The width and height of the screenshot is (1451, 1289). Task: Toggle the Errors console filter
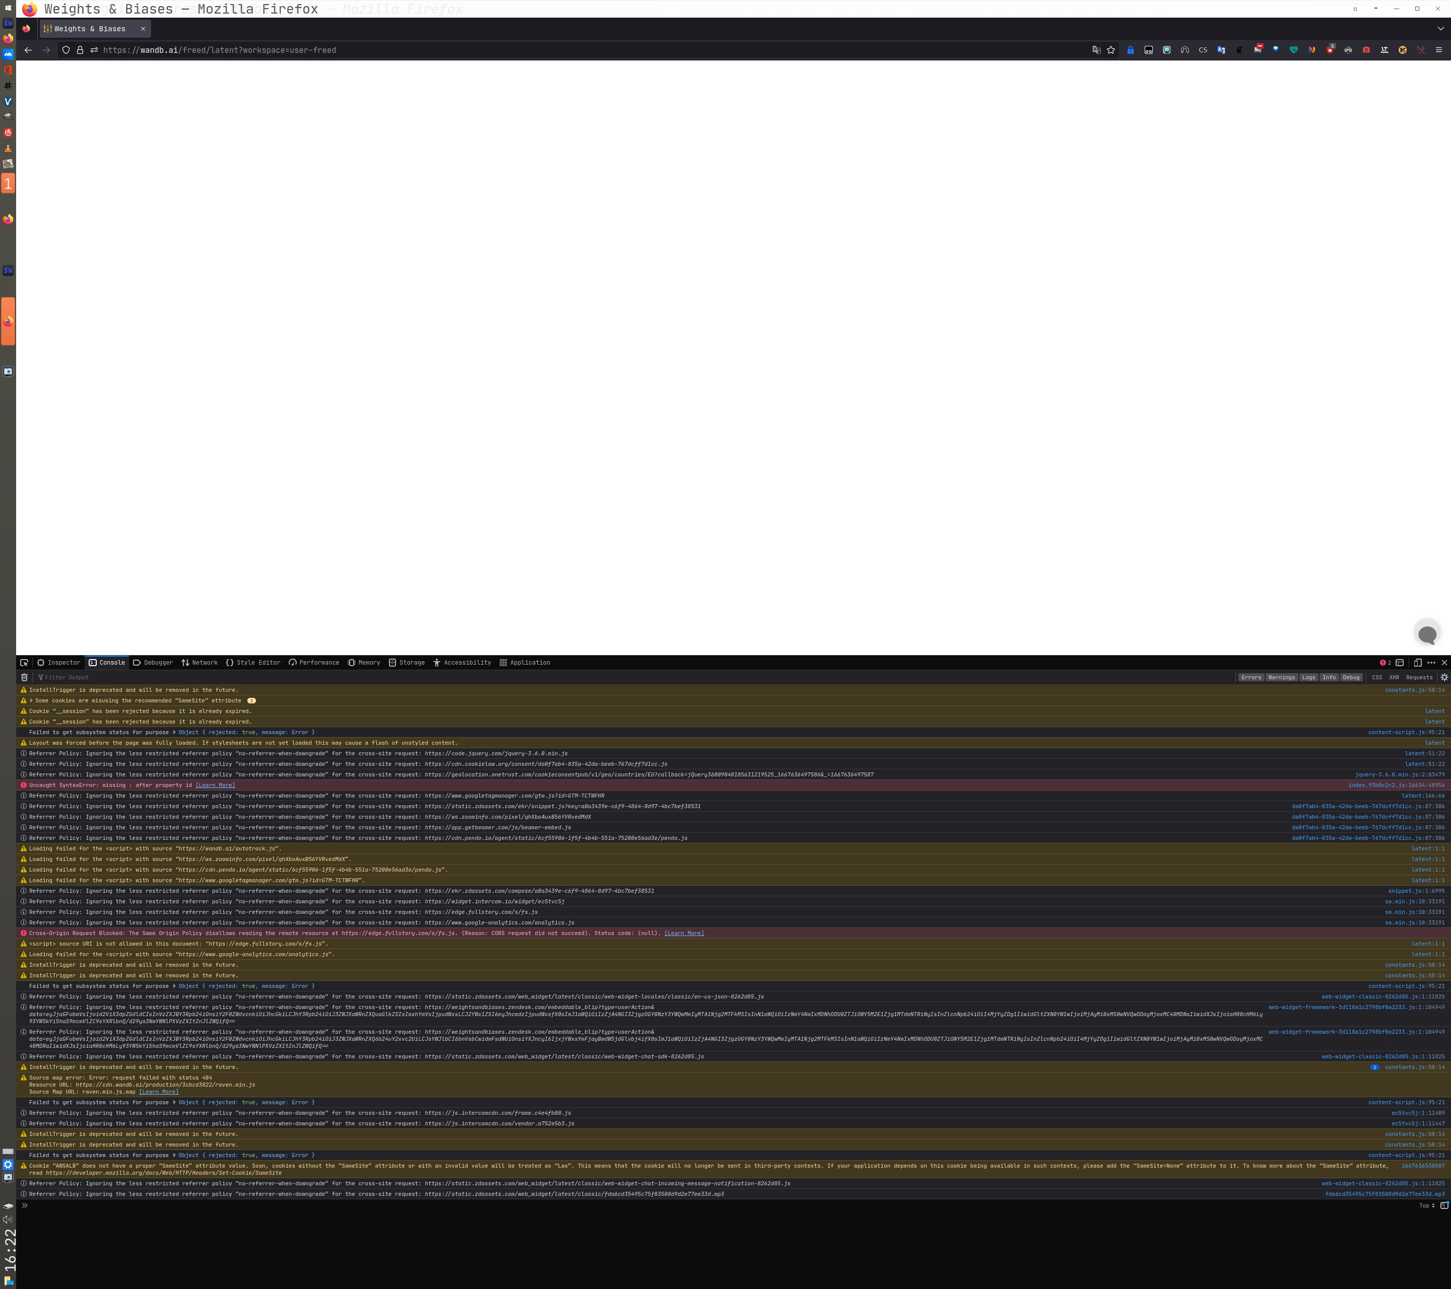pyautogui.click(x=1251, y=678)
